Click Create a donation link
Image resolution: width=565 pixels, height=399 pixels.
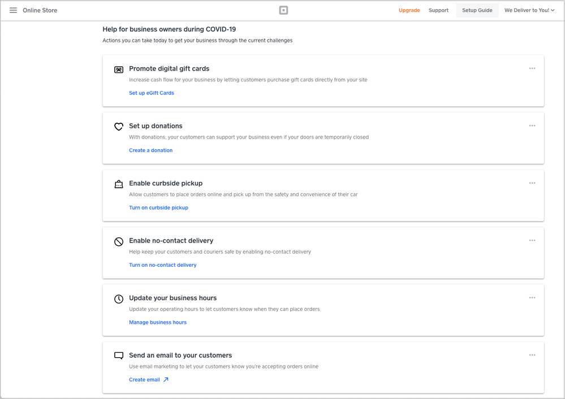pyautogui.click(x=150, y=150)
